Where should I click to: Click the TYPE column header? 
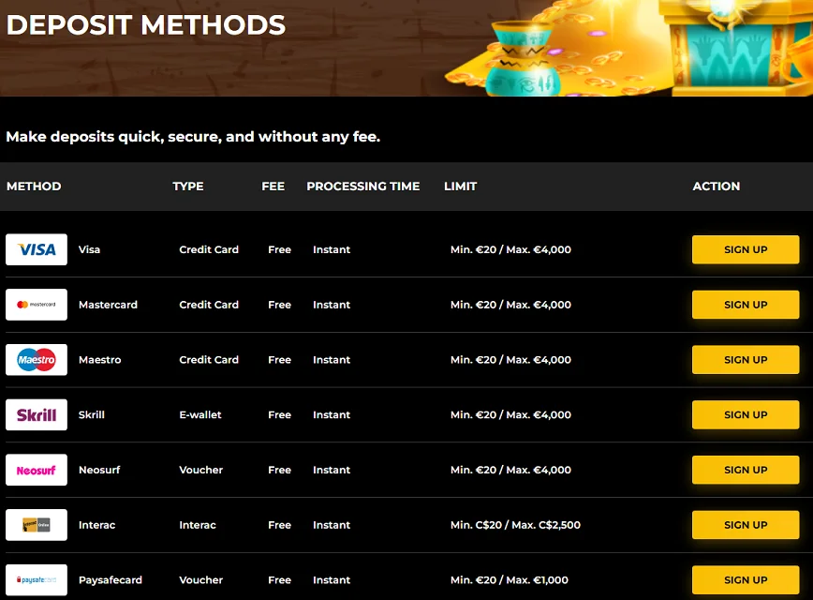coord(188,187)
